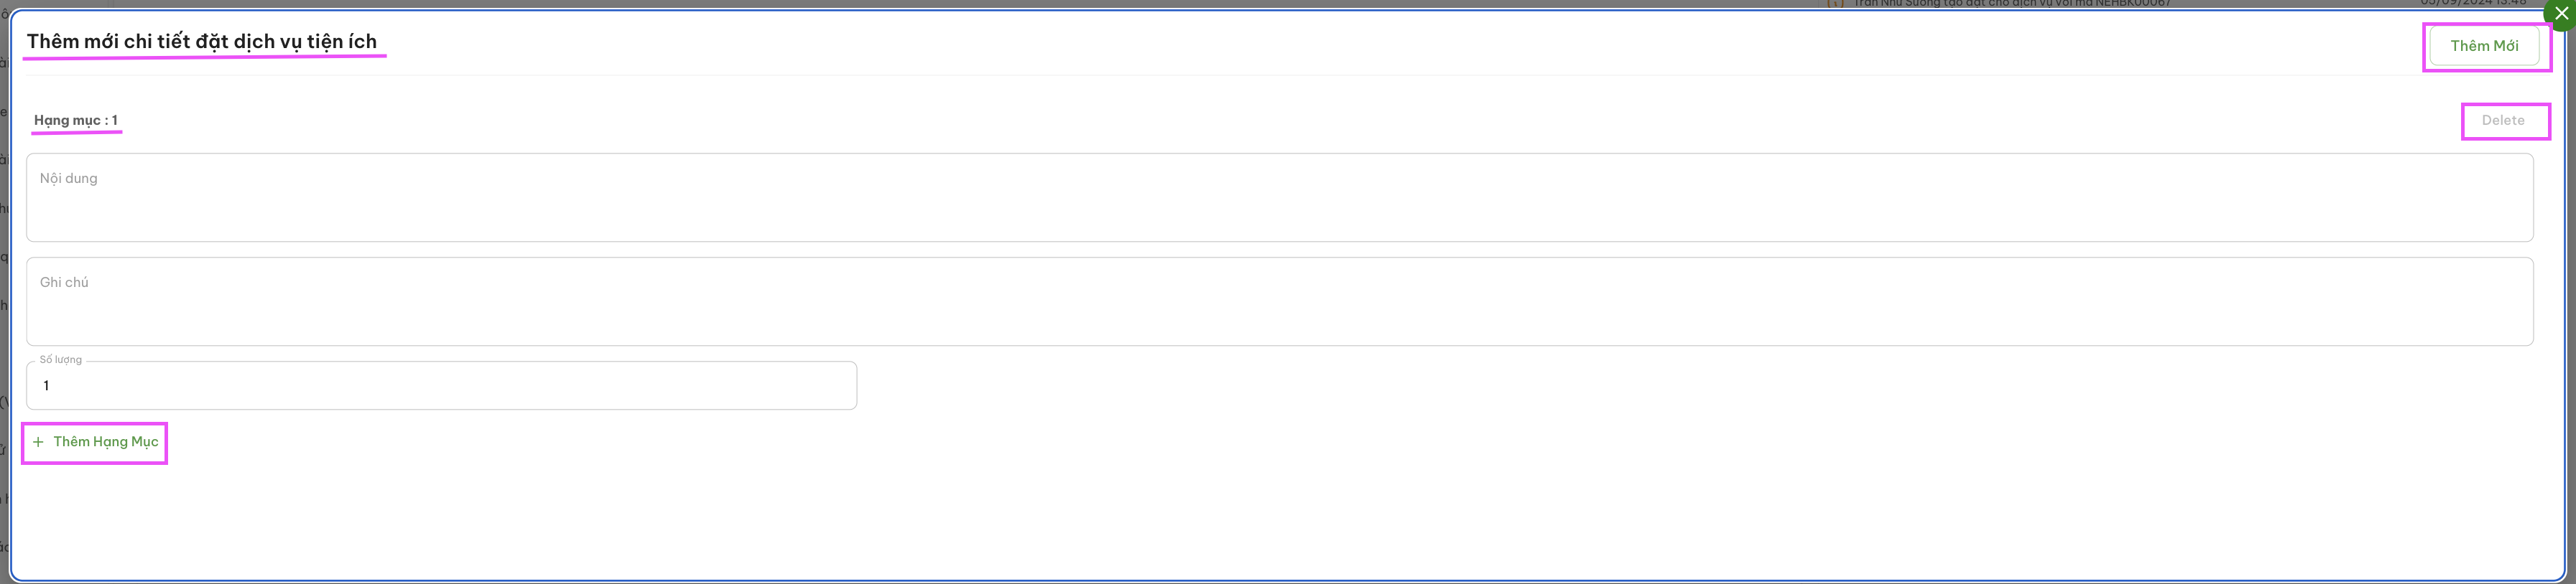Focus the Ghi chú text area

pos(1279,301)
